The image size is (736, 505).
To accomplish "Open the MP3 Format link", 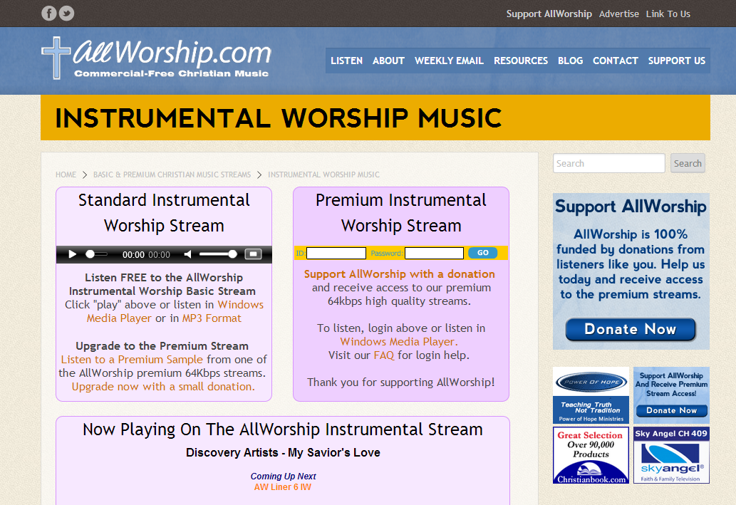I will tap(212, 318).
